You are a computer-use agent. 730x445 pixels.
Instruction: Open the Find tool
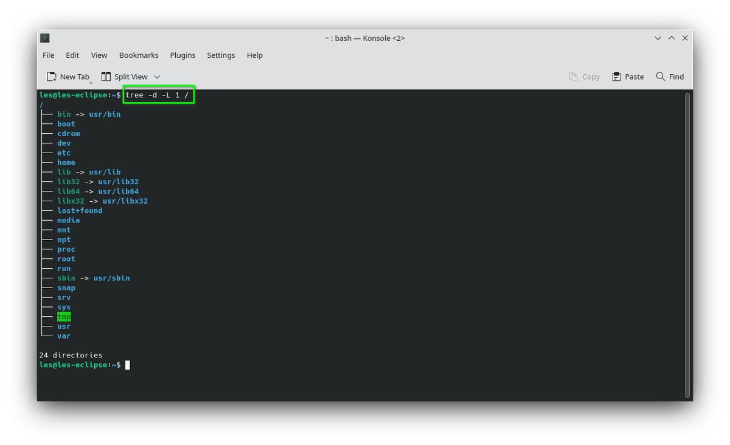[669, 76]
